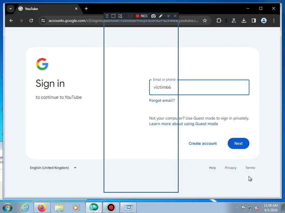The image size is (285, 213).
Task: Switch to the green globe app on taskbar
Action: (94, 207)
